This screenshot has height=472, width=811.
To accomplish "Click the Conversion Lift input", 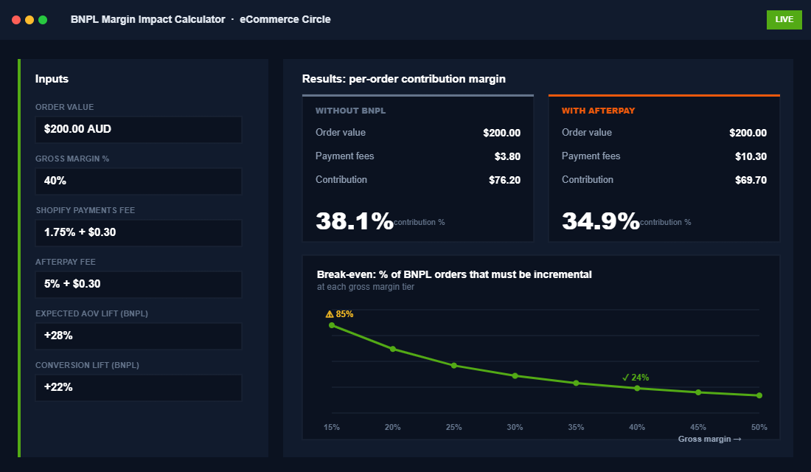I will pos(138,387).
